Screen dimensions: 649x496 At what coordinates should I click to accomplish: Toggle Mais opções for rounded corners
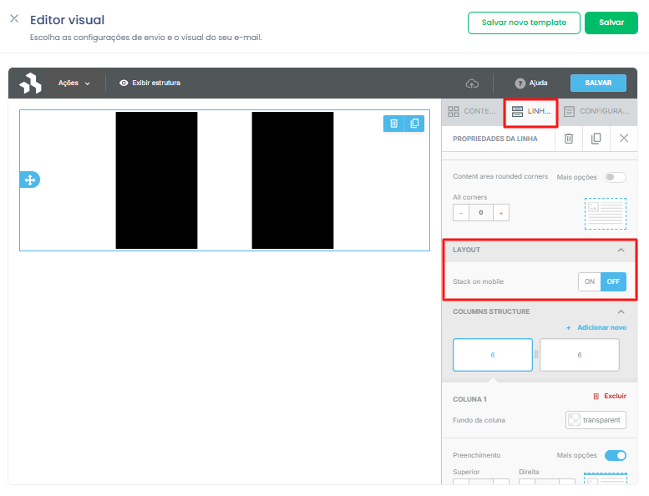tap(615, 177)
